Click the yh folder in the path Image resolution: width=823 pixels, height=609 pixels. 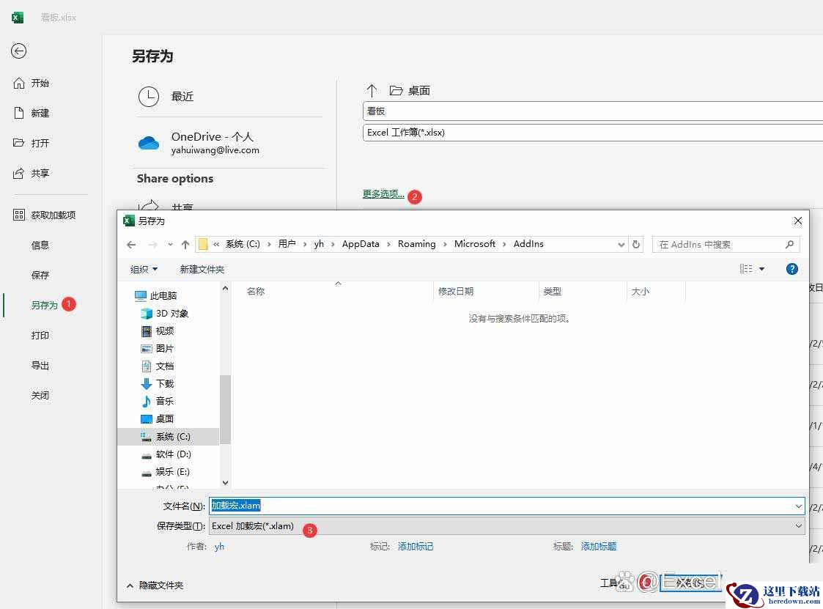pos(319,244)
